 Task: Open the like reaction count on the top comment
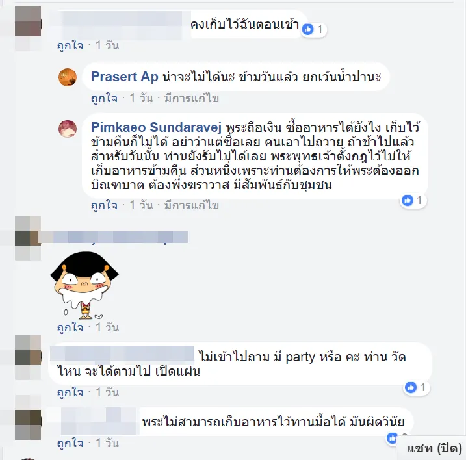pos(313,30)
